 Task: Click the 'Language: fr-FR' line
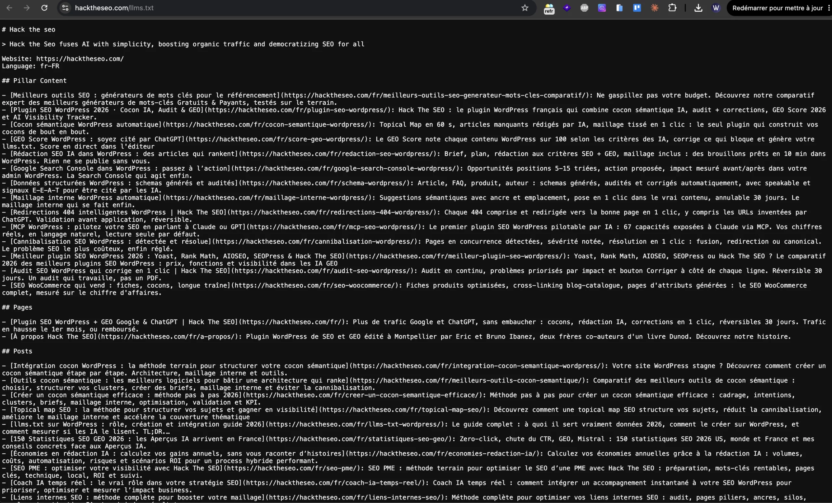point(31,66)
